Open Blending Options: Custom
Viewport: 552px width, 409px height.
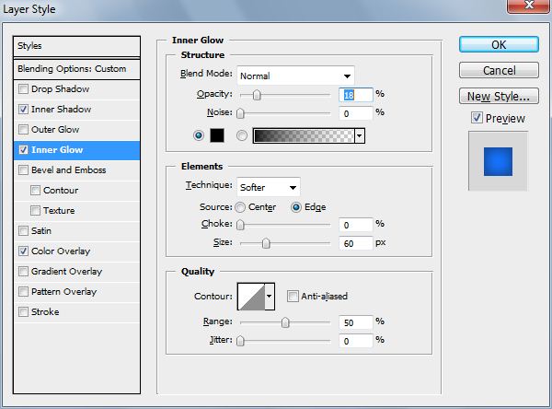tap(76, 69)
